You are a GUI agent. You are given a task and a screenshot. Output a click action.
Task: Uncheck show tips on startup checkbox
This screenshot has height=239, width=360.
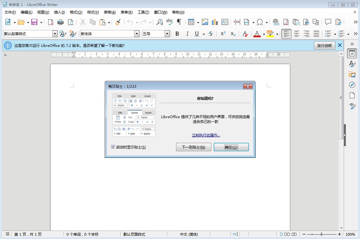113,147
